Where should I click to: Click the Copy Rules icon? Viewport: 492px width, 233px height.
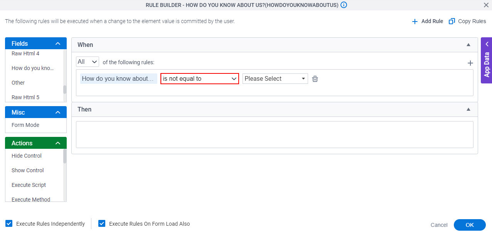point(452,21)
